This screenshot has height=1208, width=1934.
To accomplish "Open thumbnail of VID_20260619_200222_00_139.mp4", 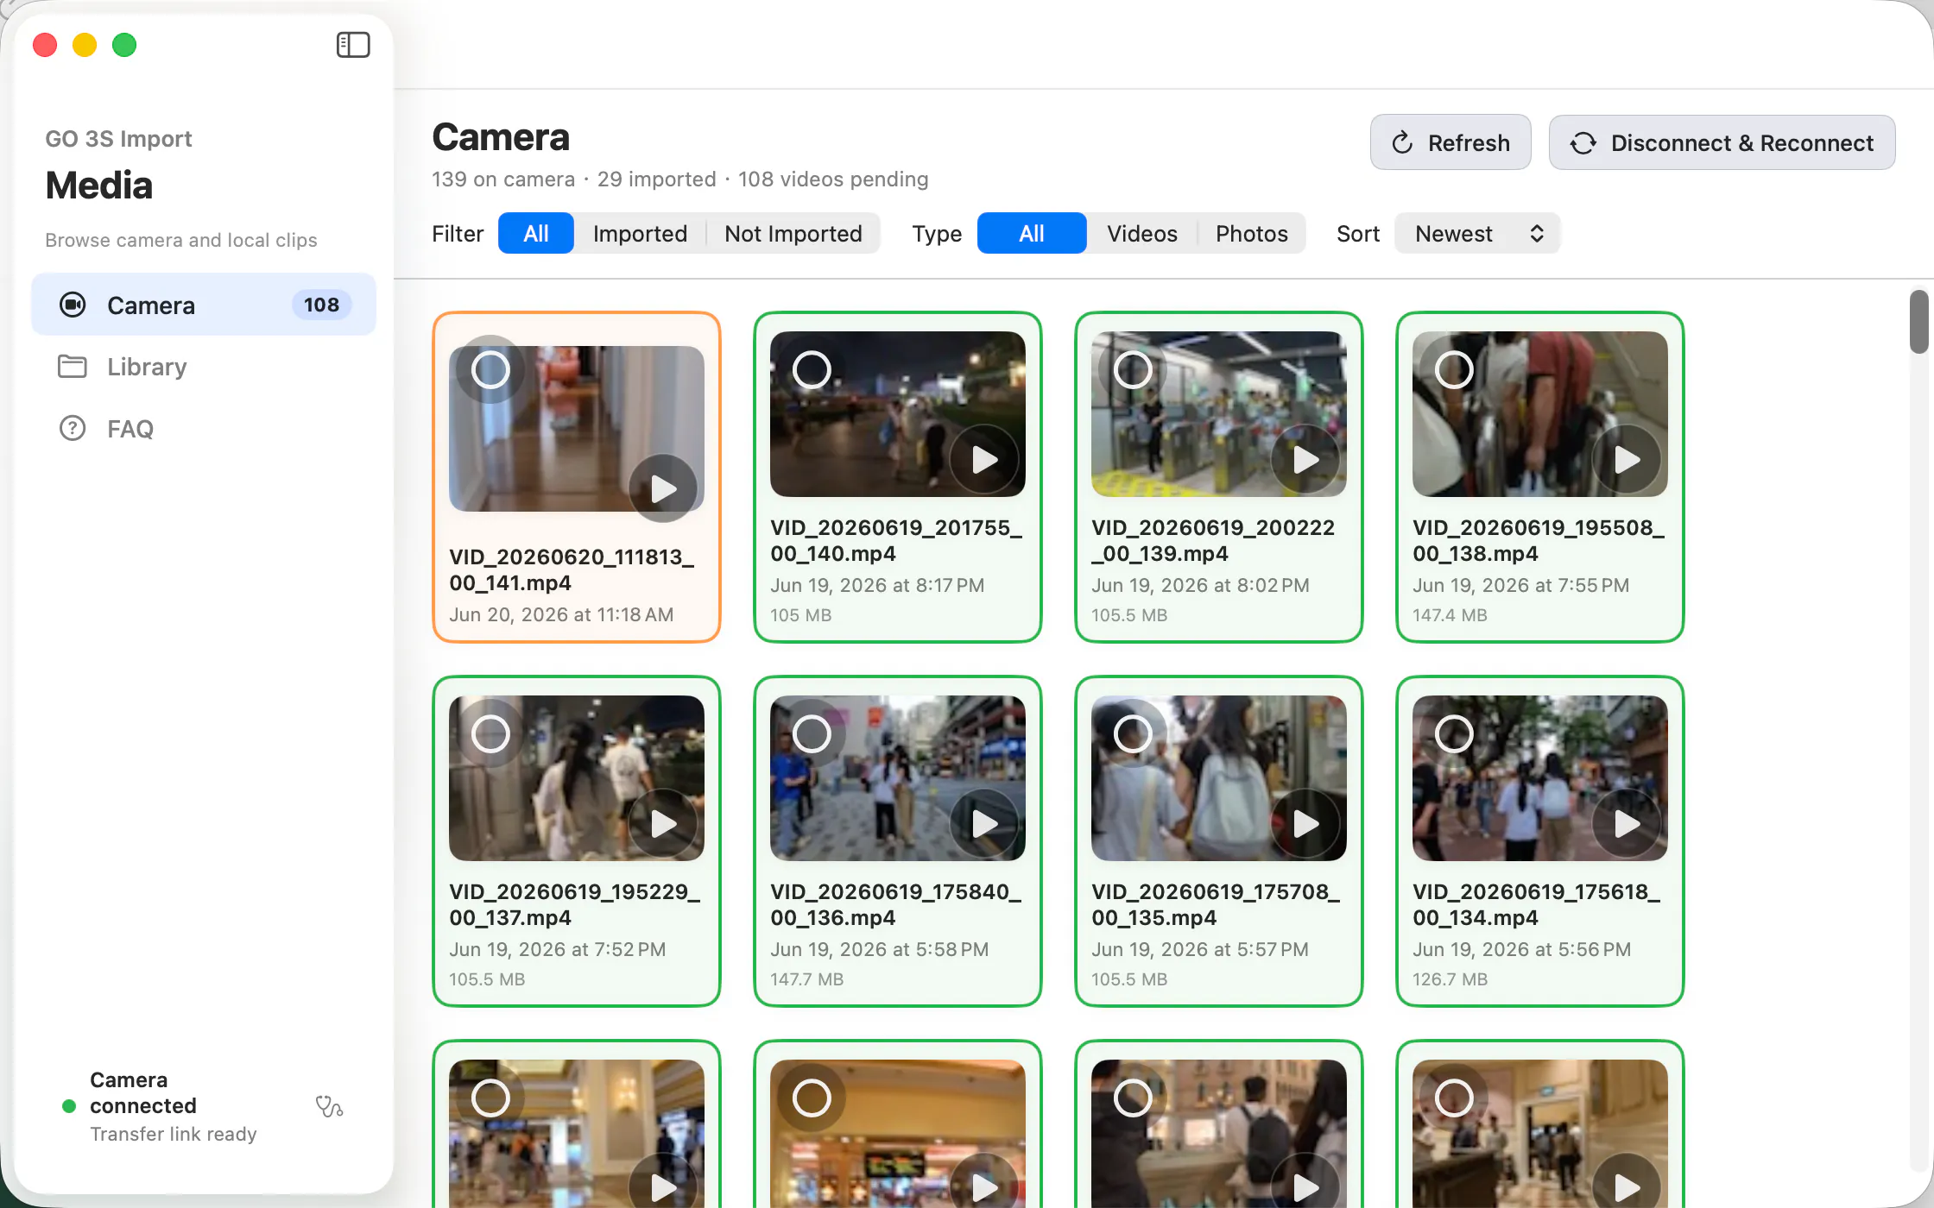I will [x=1219, y=414].
